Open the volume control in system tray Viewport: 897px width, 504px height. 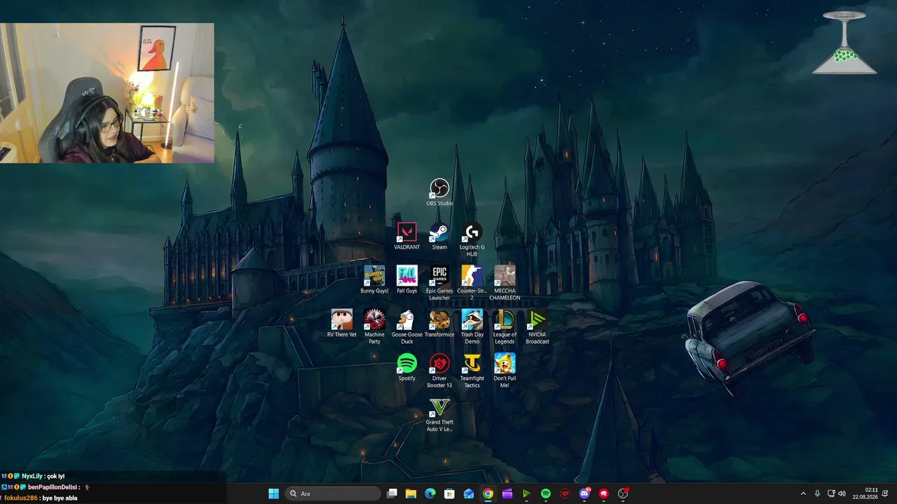pos(842,493)
